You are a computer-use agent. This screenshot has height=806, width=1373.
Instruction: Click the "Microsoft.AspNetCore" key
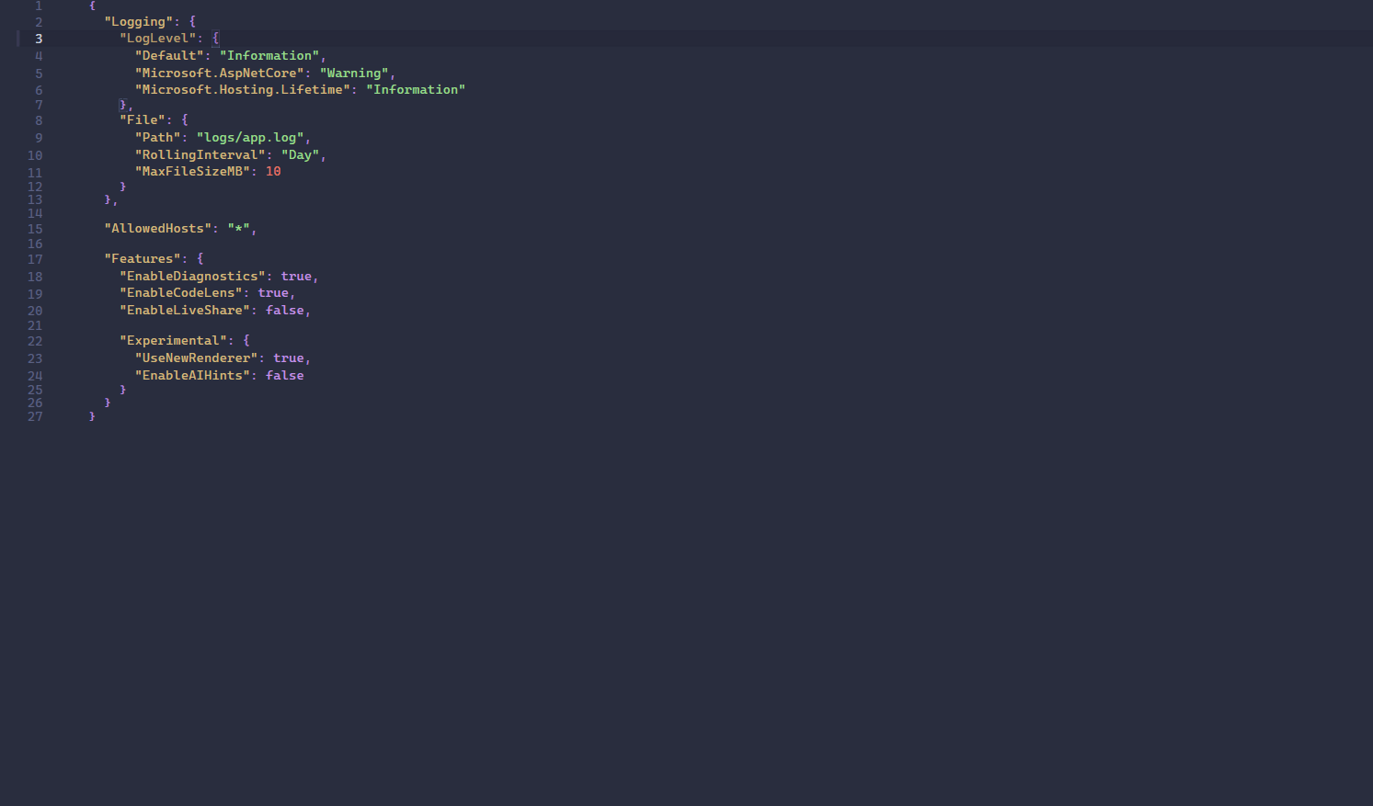(x=220, y=73)
